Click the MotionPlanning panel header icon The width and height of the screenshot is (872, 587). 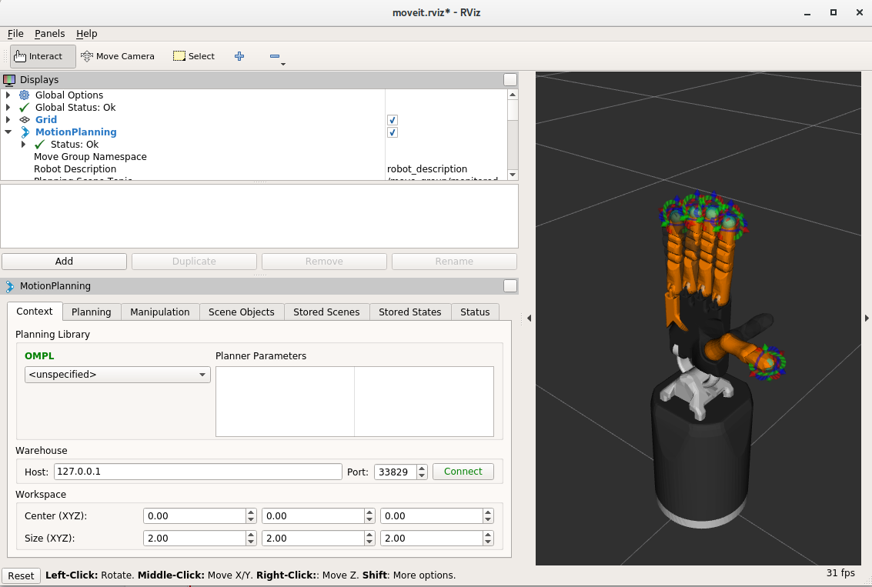(9, 286)
